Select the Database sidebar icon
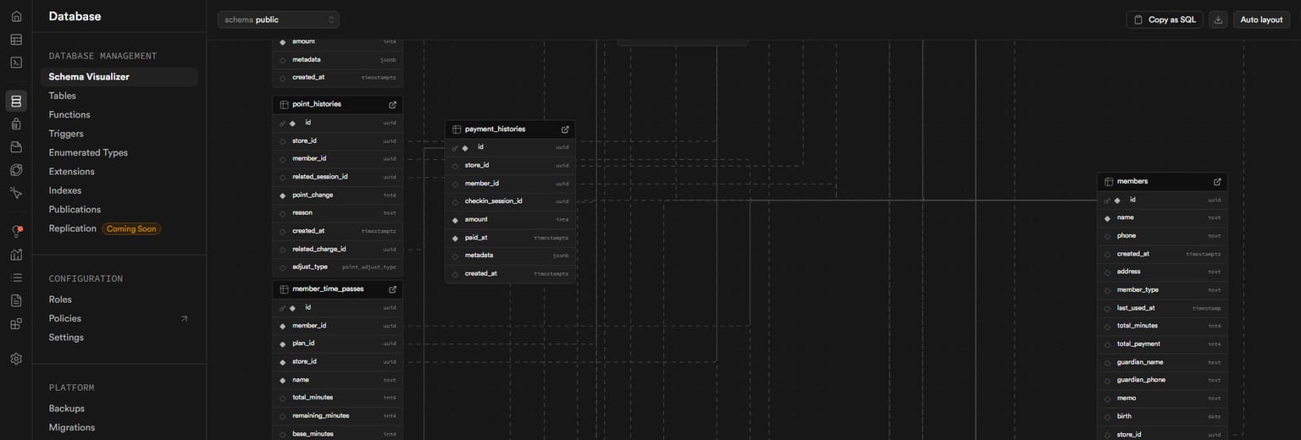The image size is (1301, 440). [x=16, y=102]
